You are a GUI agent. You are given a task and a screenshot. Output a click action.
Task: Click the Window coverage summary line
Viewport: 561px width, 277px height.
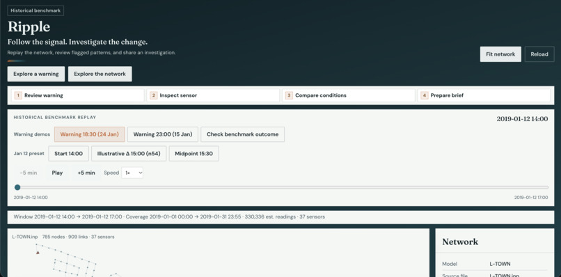coord(169,216)
